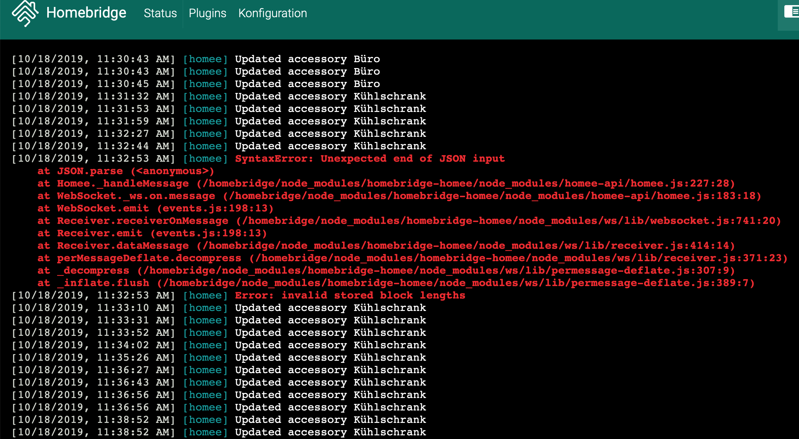Click the _inflate.flush stack trace line
799x439 pixels.
pos(395,283)
